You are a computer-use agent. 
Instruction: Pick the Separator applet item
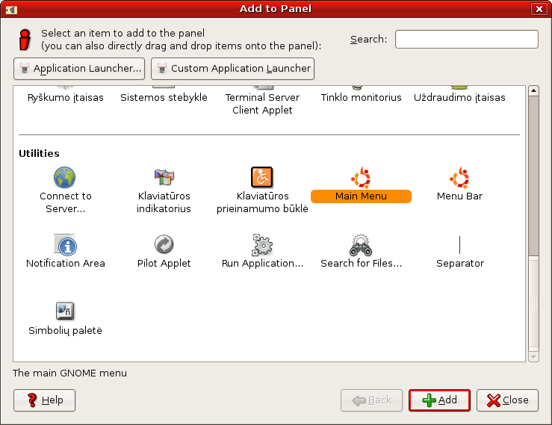tap(459, 245)
